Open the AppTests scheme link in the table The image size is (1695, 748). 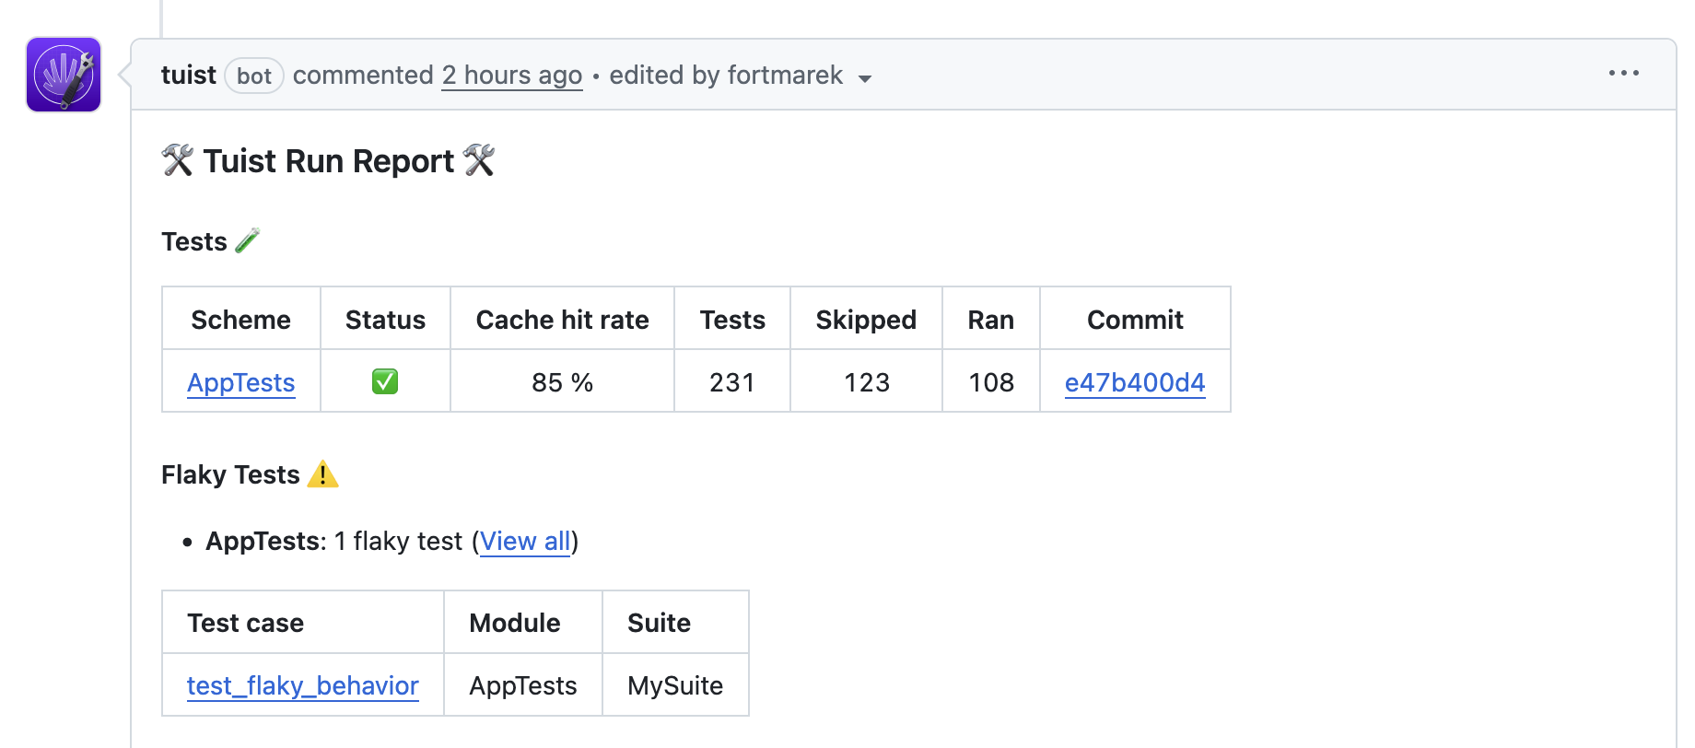point(240,382)
